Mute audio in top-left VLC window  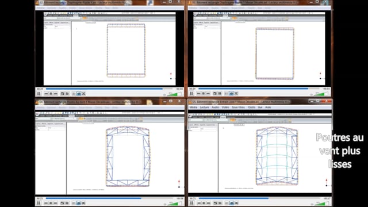point(164,94)
